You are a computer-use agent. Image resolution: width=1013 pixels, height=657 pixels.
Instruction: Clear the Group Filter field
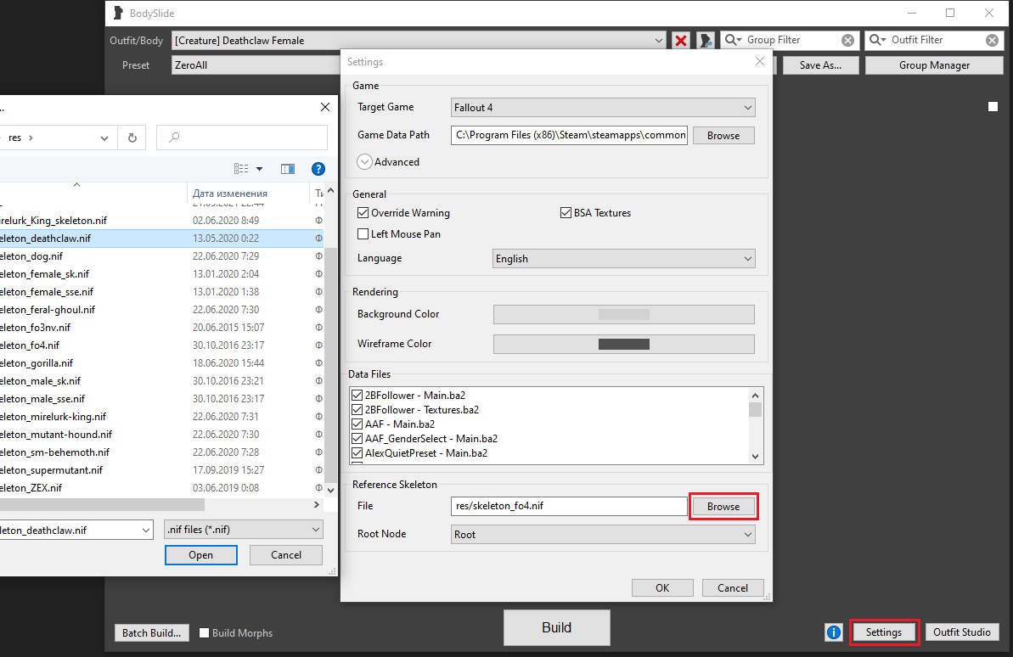[x=847, y=41]
